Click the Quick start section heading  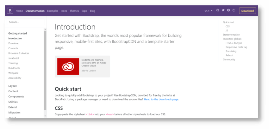point(68,89)
